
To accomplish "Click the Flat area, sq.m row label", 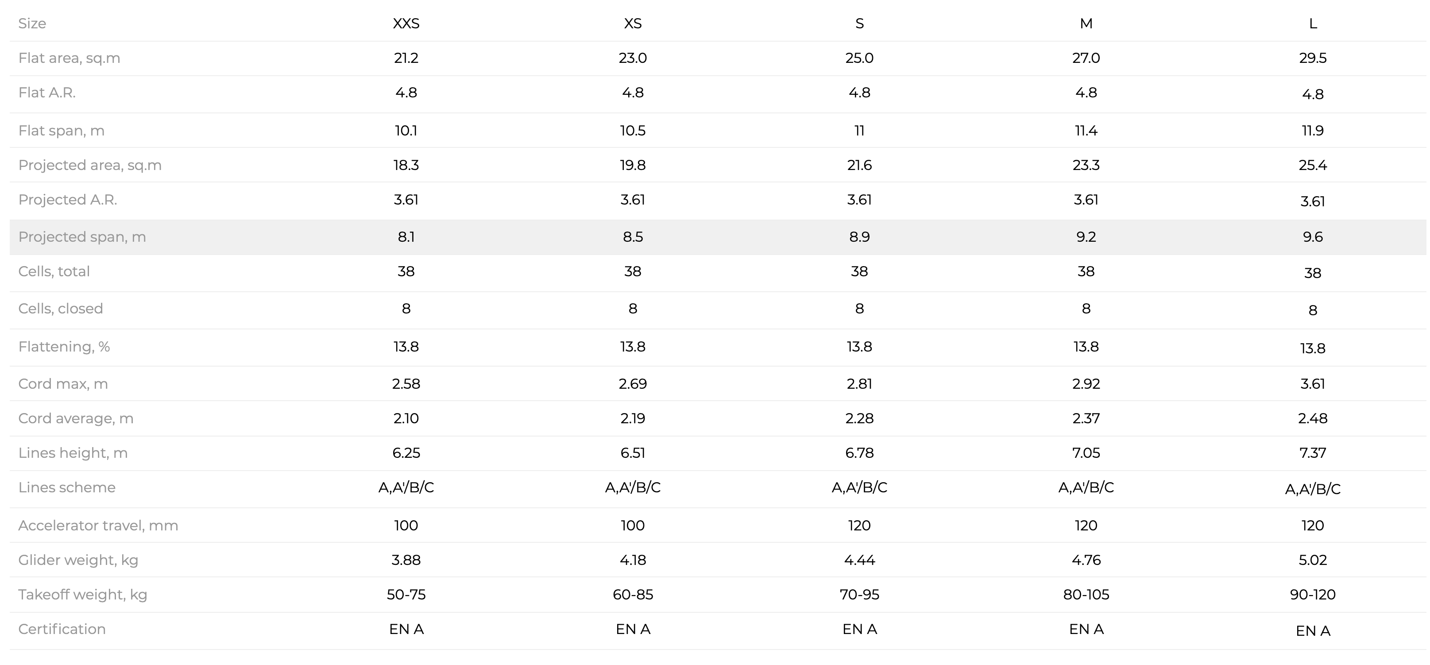I will click(x=69, y=58).
